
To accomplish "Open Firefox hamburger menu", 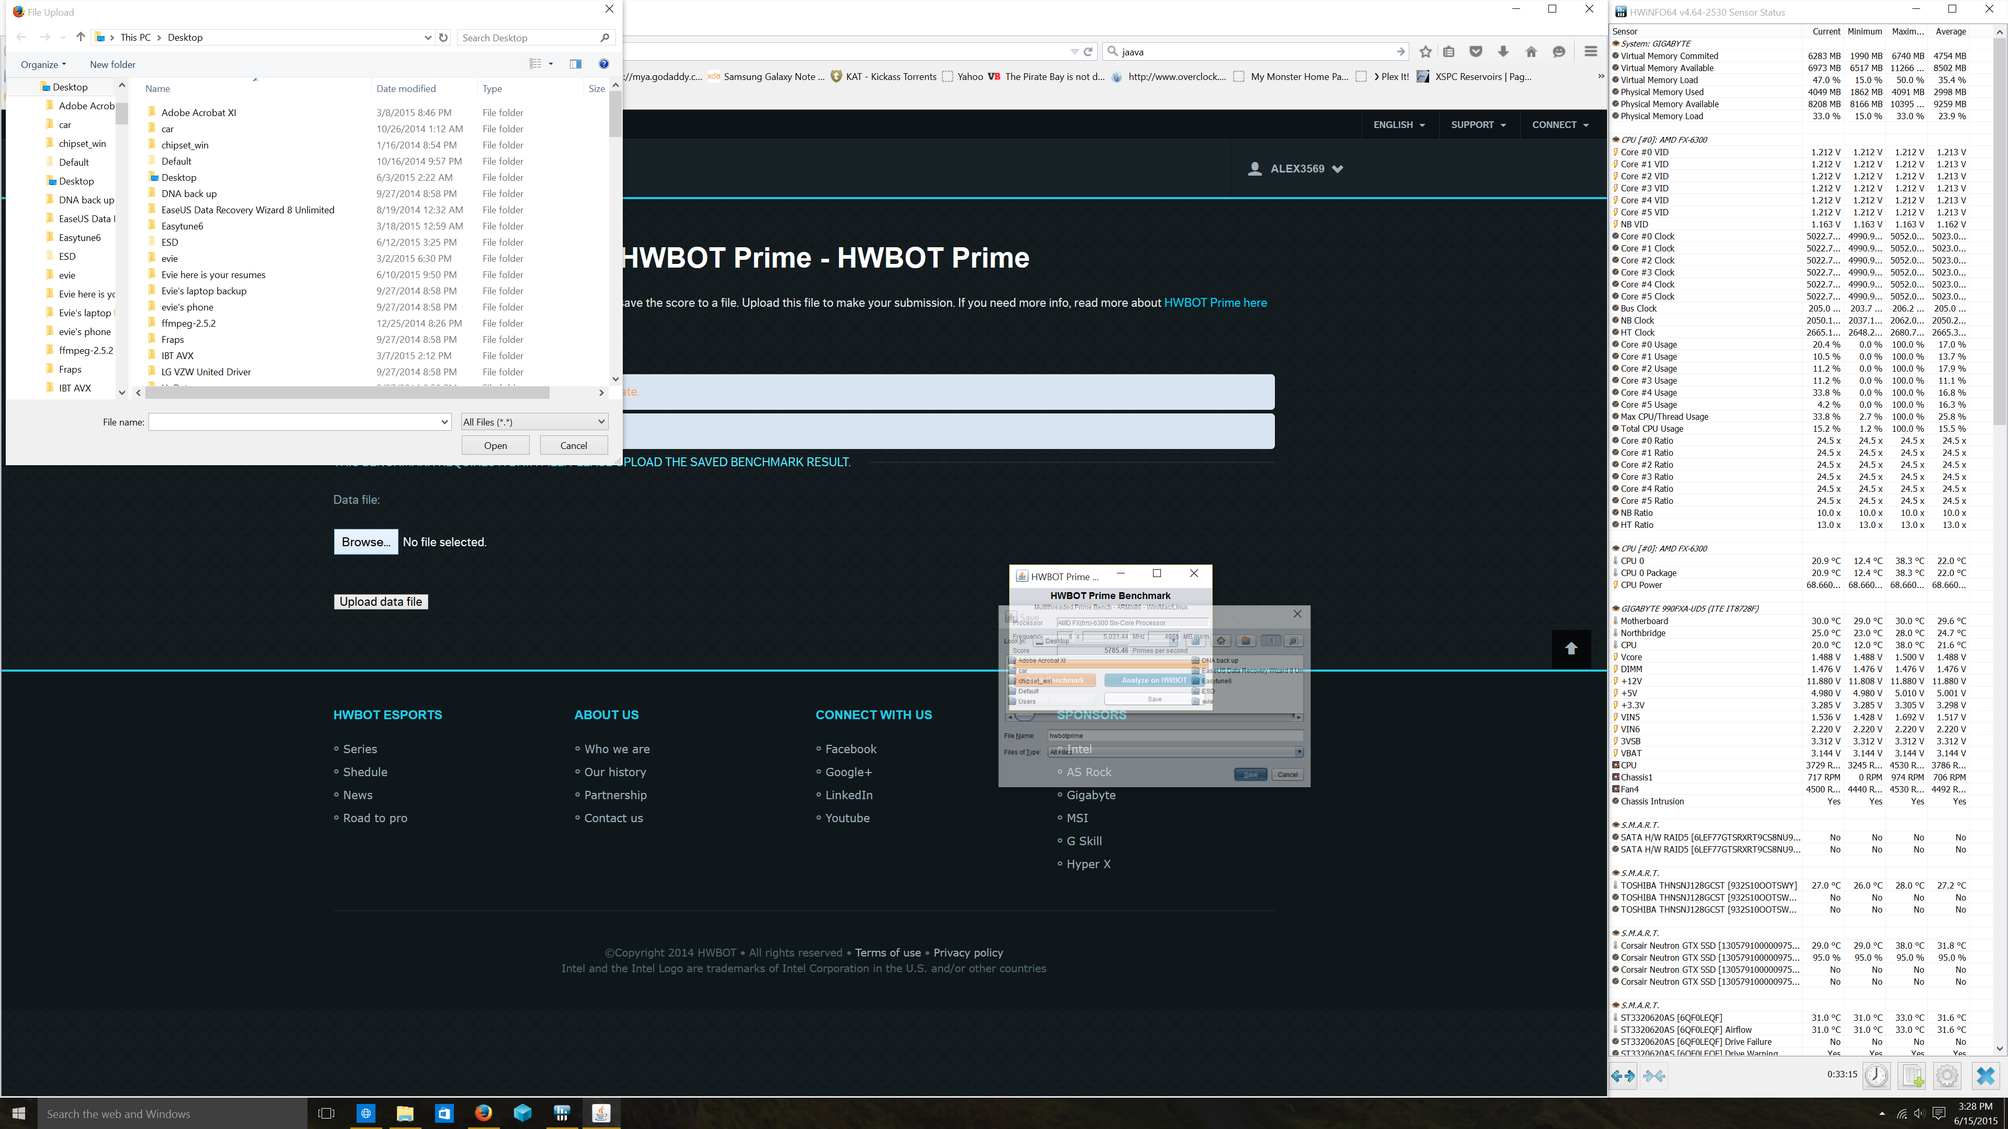I will (1591, 51).
